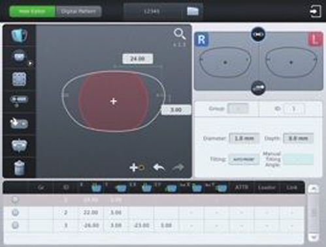Select the right lens R button
The height and width of the screenshot is (247, 326).
point(202,40)
